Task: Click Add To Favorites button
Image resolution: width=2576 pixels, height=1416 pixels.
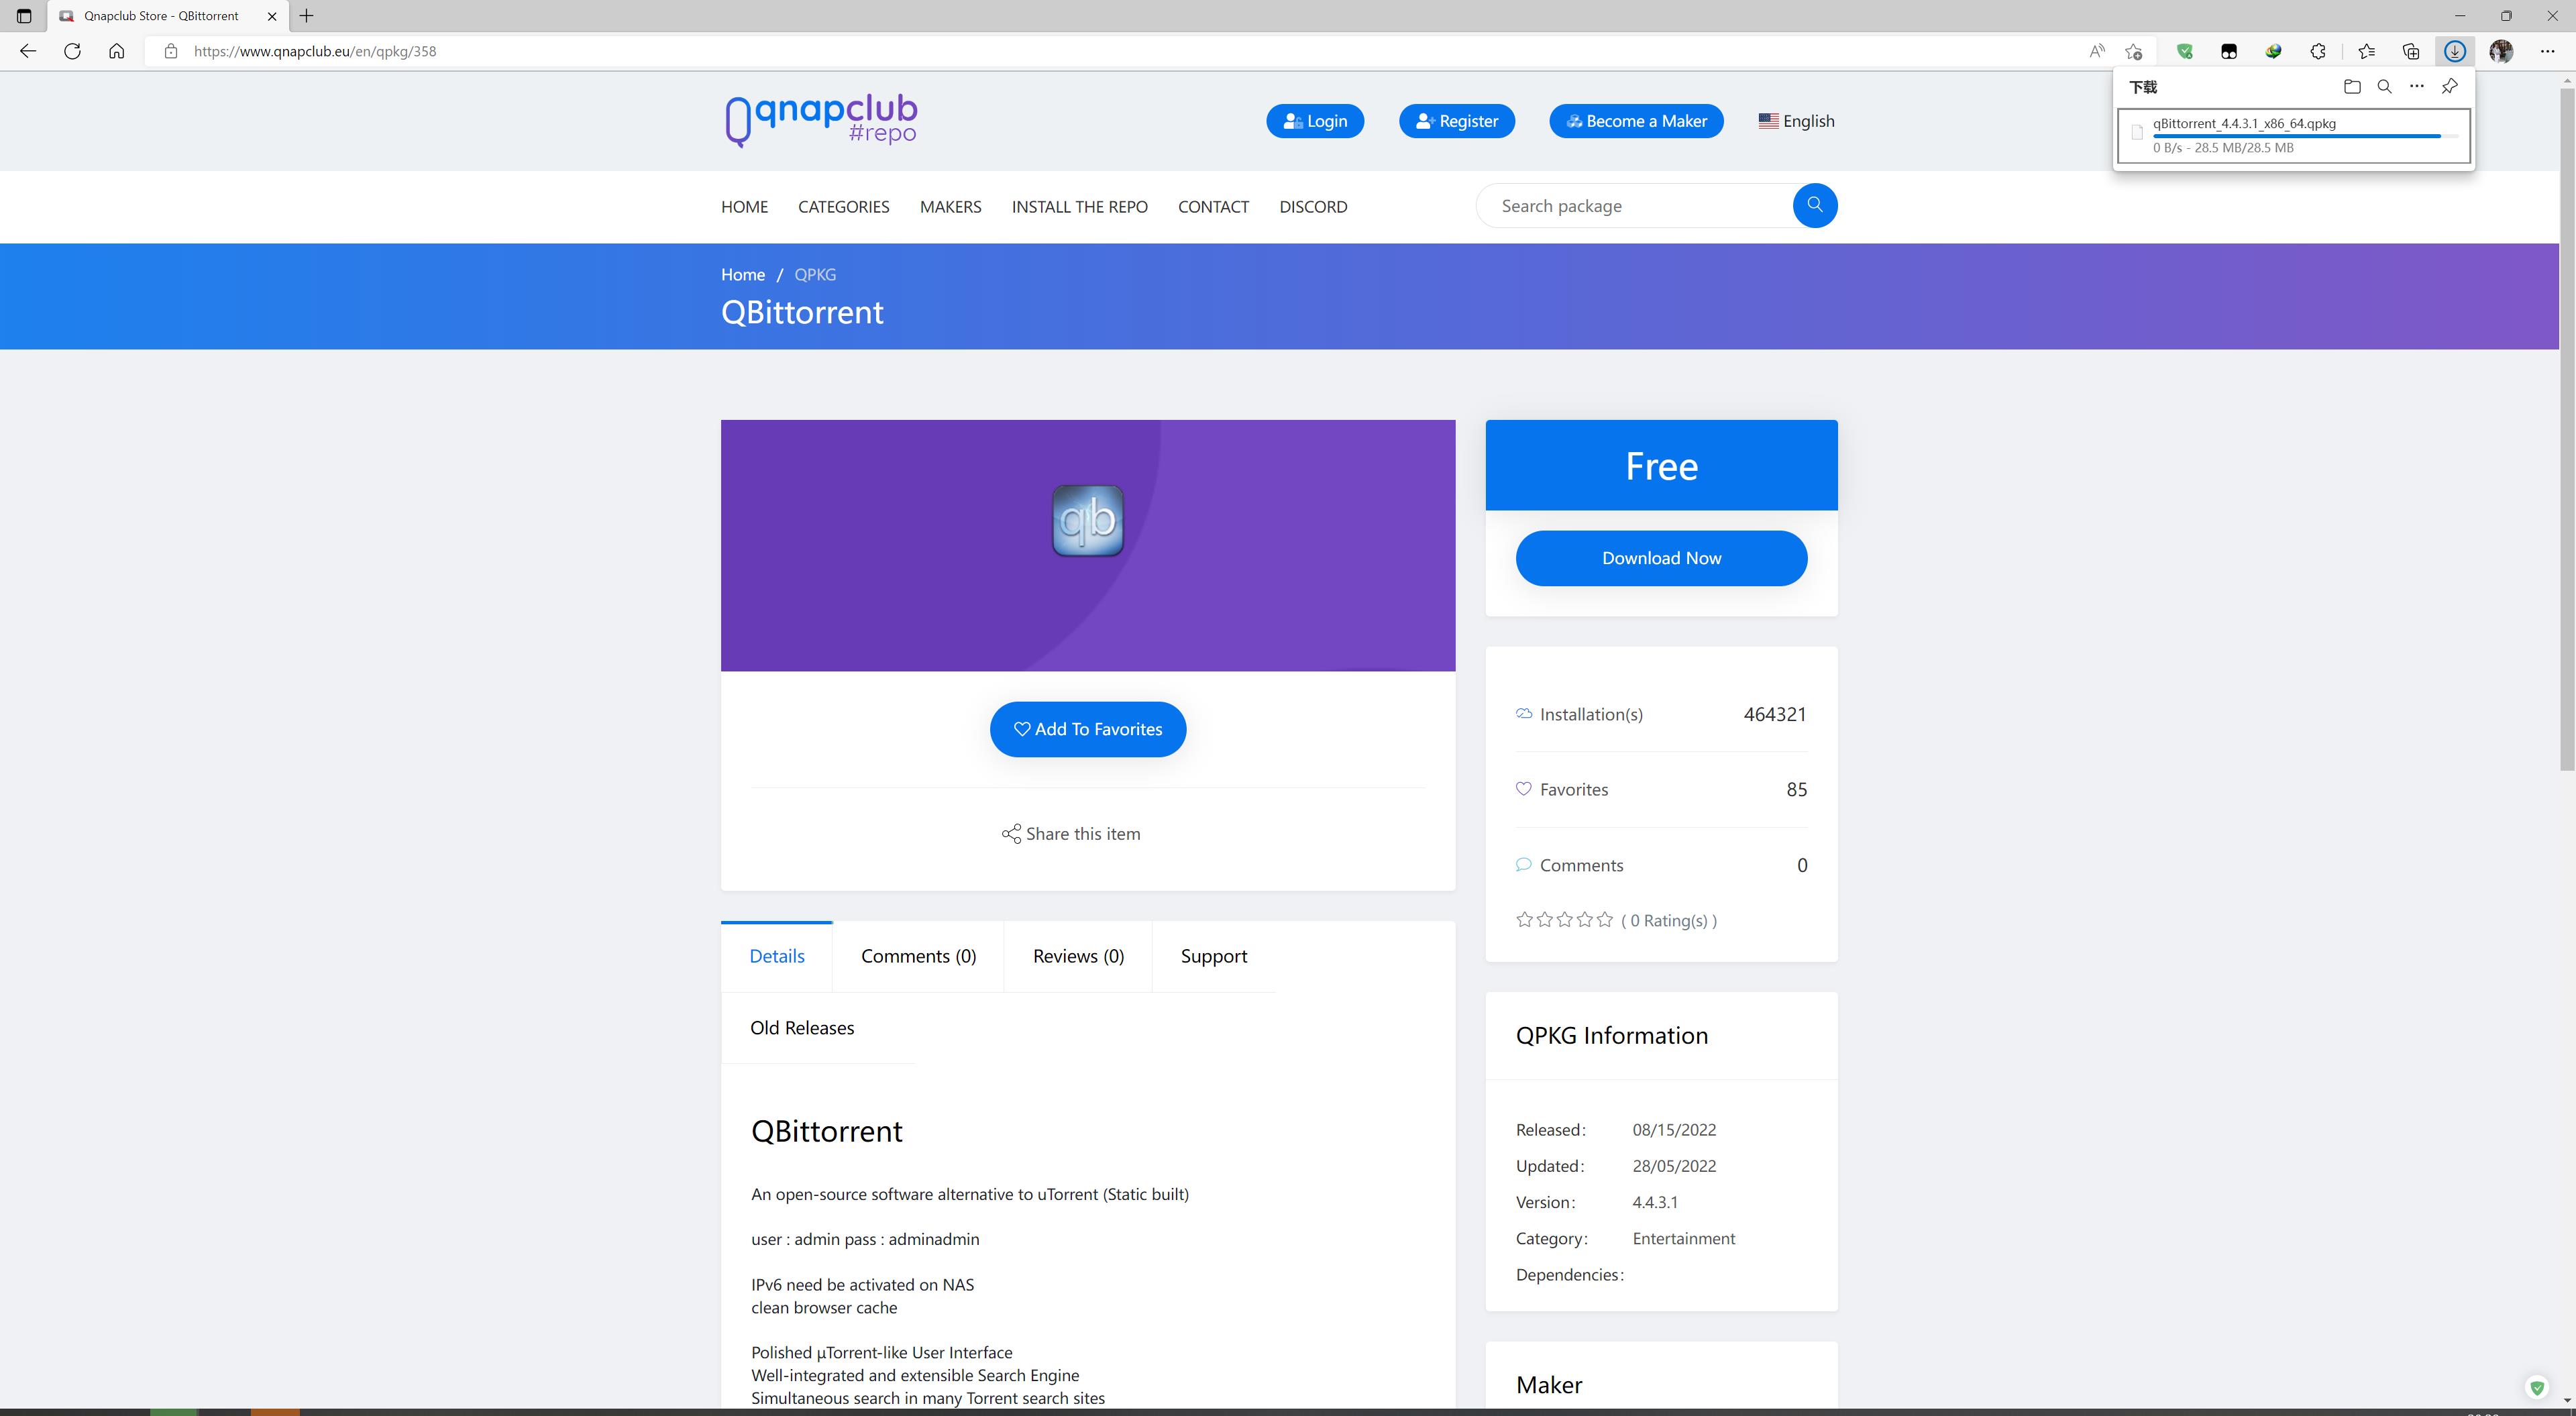Action: 1088,729
